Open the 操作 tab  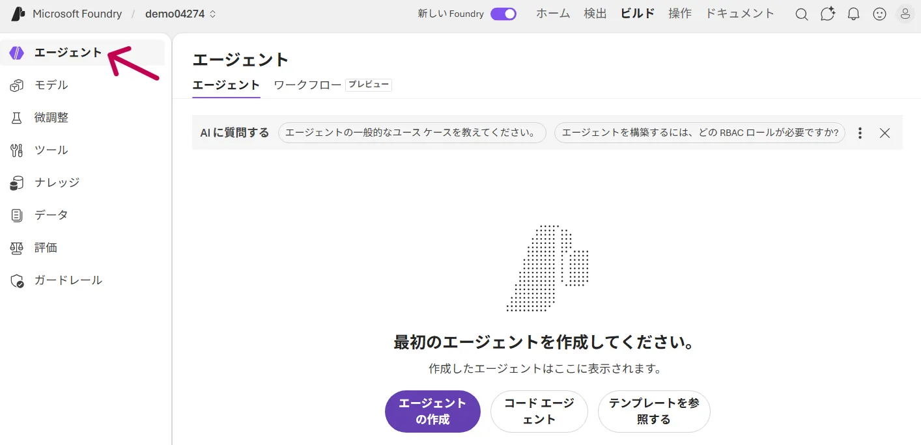[680, 14]
